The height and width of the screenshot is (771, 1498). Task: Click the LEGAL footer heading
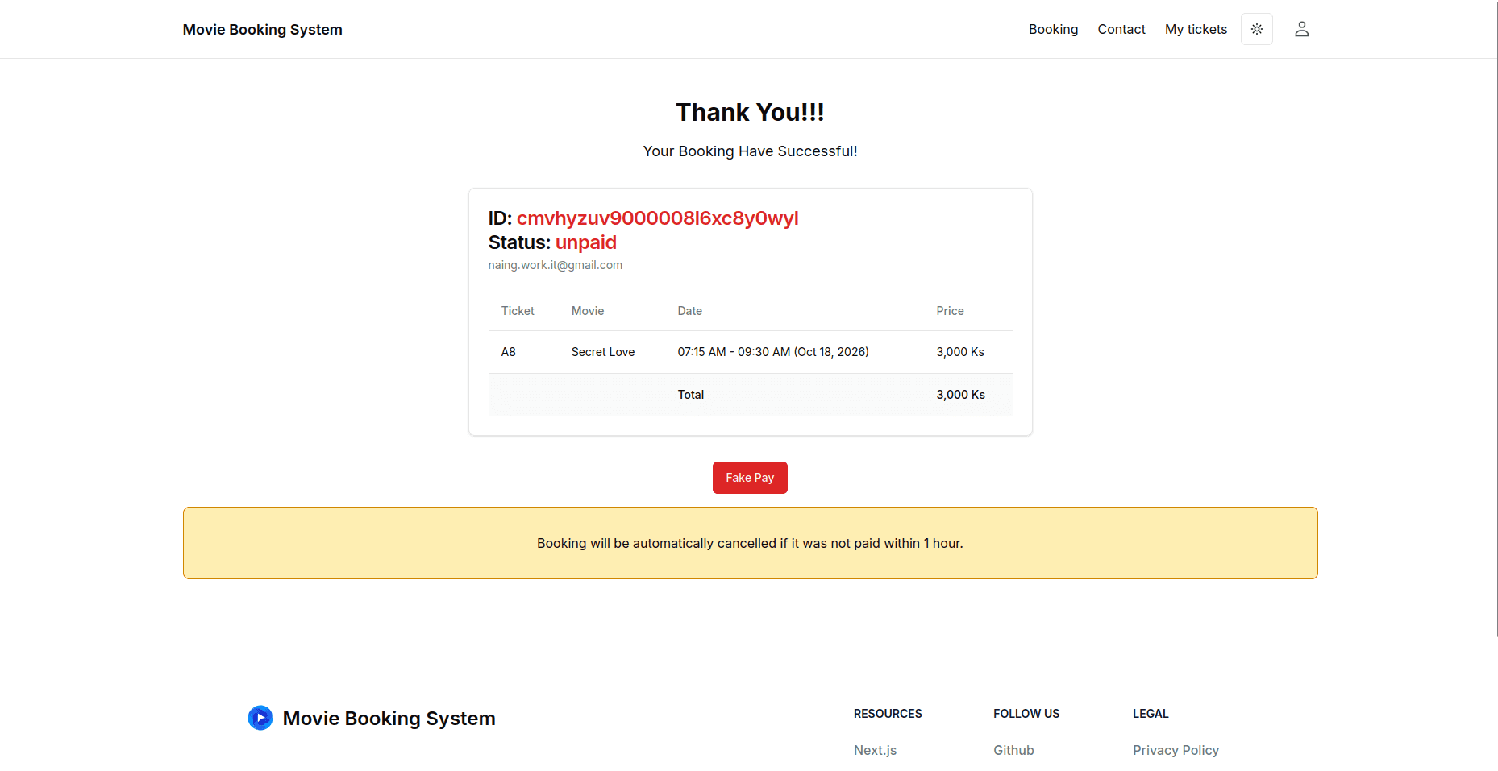[x=1151, y=714]
